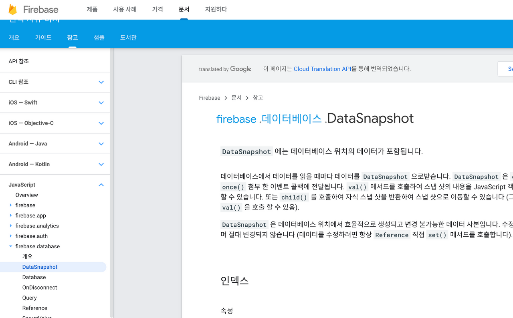Click 참고 breadcrumb link
This screenshot has height=318, width=513.
pos(258,98)
